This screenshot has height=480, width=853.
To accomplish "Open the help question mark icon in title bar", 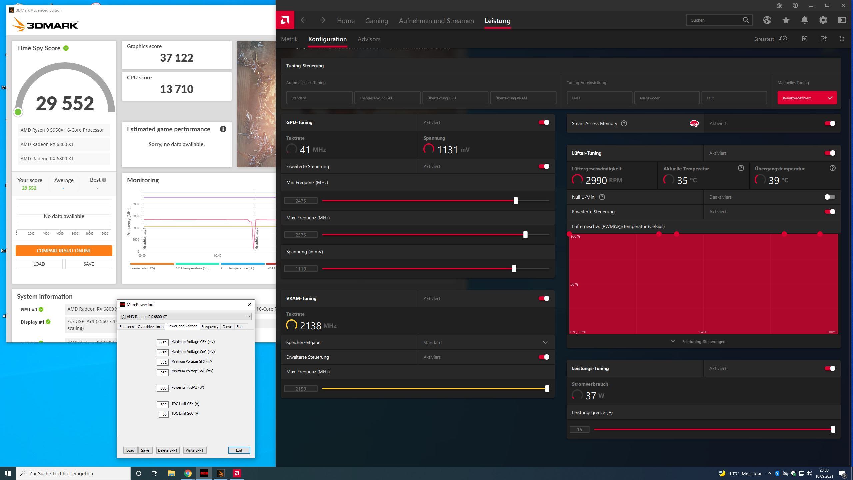I will click(795, 5).
